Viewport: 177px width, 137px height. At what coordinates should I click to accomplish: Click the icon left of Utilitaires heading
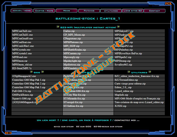click(x=129, y=72)
